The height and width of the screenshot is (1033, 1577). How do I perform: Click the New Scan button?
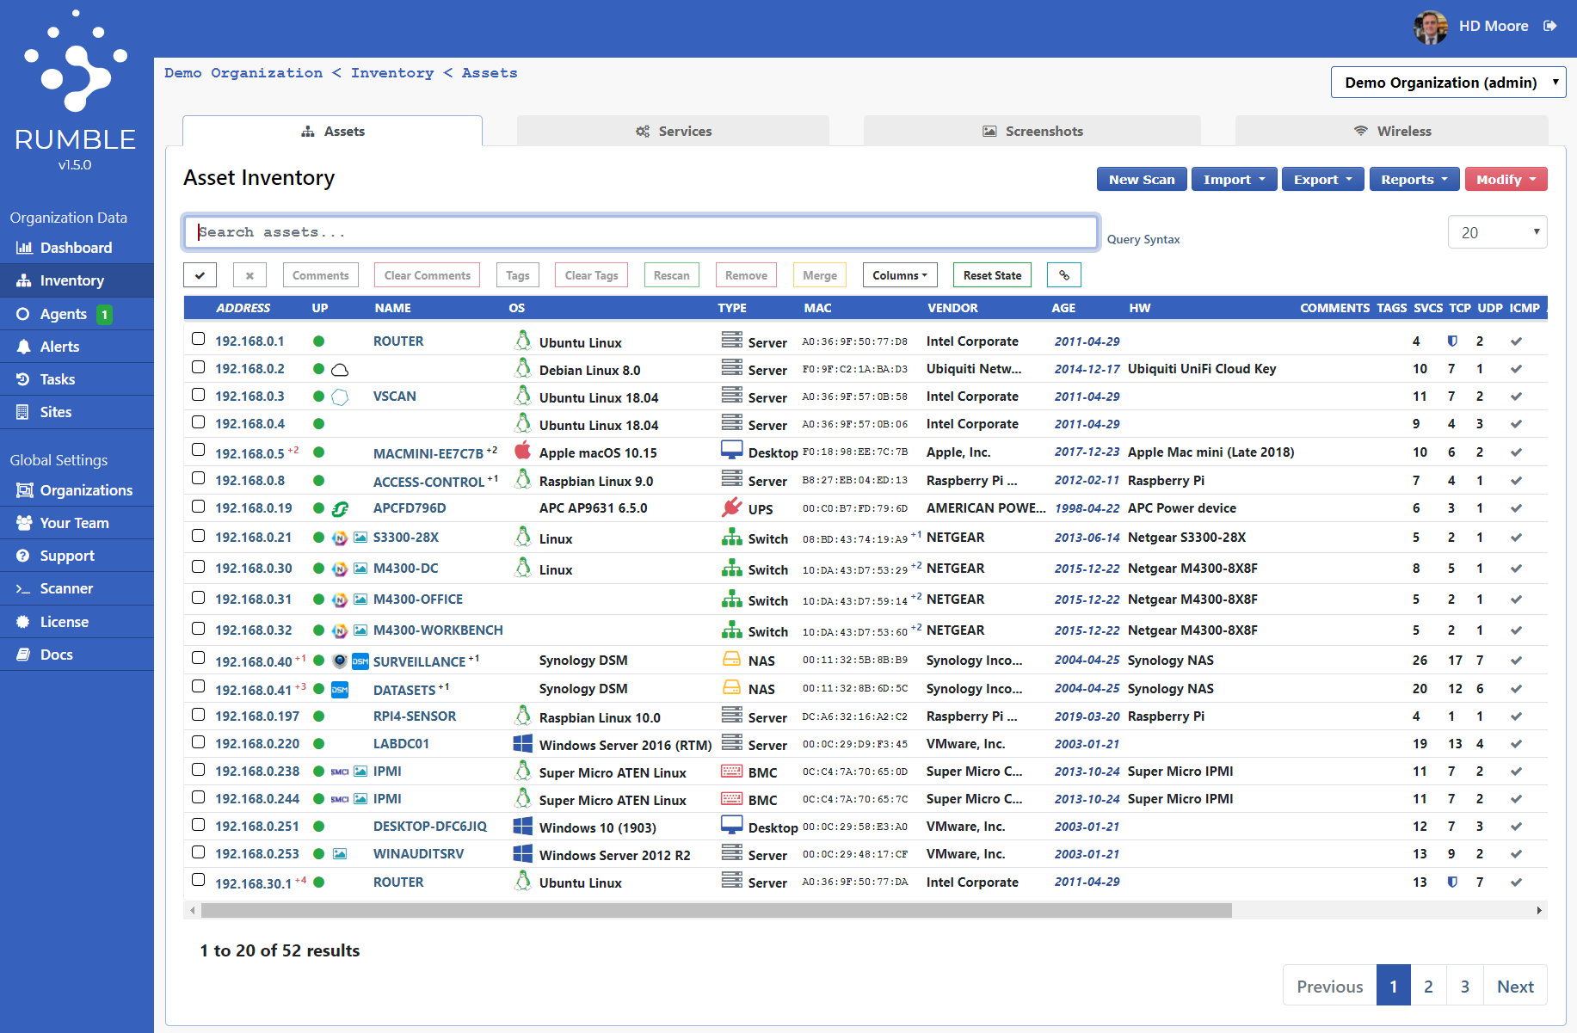1142,179
